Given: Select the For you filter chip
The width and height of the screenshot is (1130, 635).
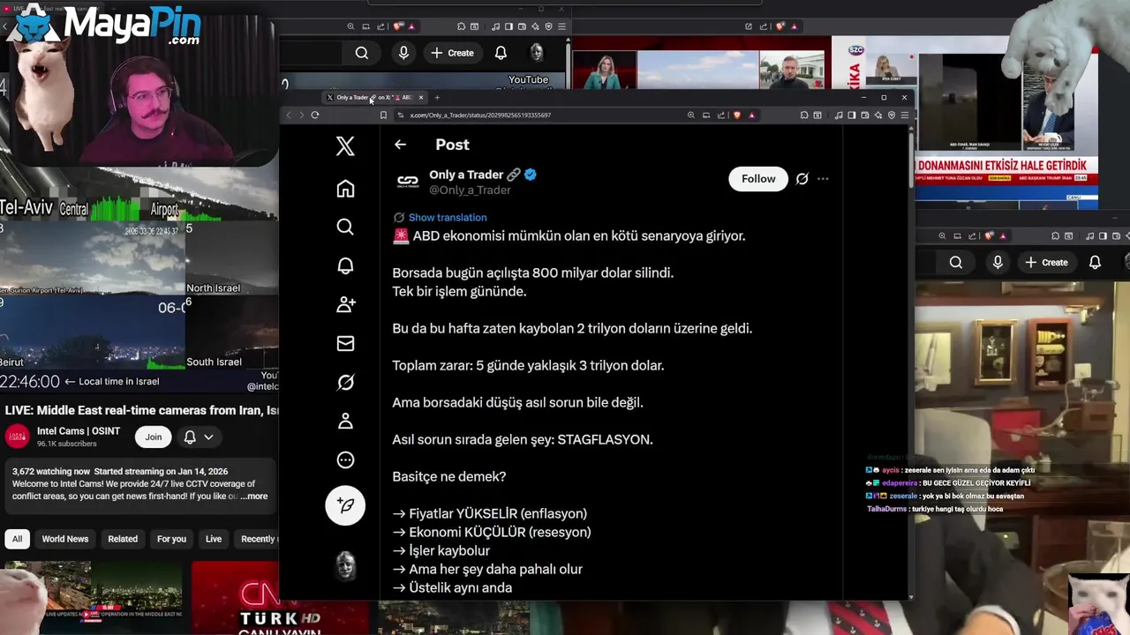Looking at the screenshot, I should [x=171, y=539].
